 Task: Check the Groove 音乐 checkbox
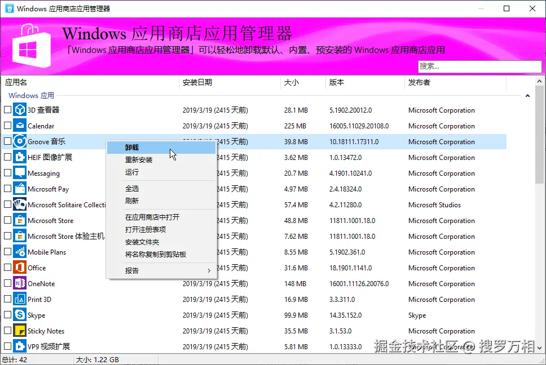click(7, 141)
